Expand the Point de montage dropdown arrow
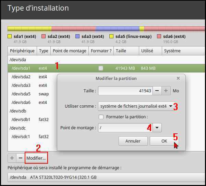Image resolution: width=206 pixels, height=186 pixels. tap(157, 128)
